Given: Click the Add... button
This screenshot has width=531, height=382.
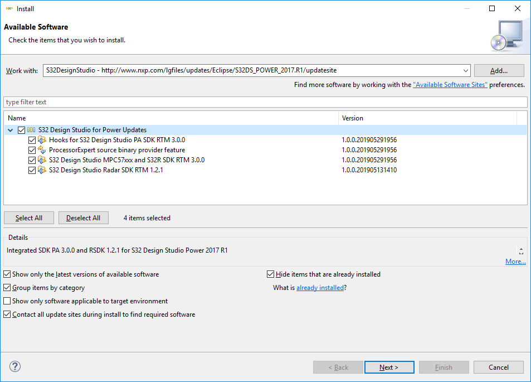Looking at the screenshot, I should [x=499, y=70].
